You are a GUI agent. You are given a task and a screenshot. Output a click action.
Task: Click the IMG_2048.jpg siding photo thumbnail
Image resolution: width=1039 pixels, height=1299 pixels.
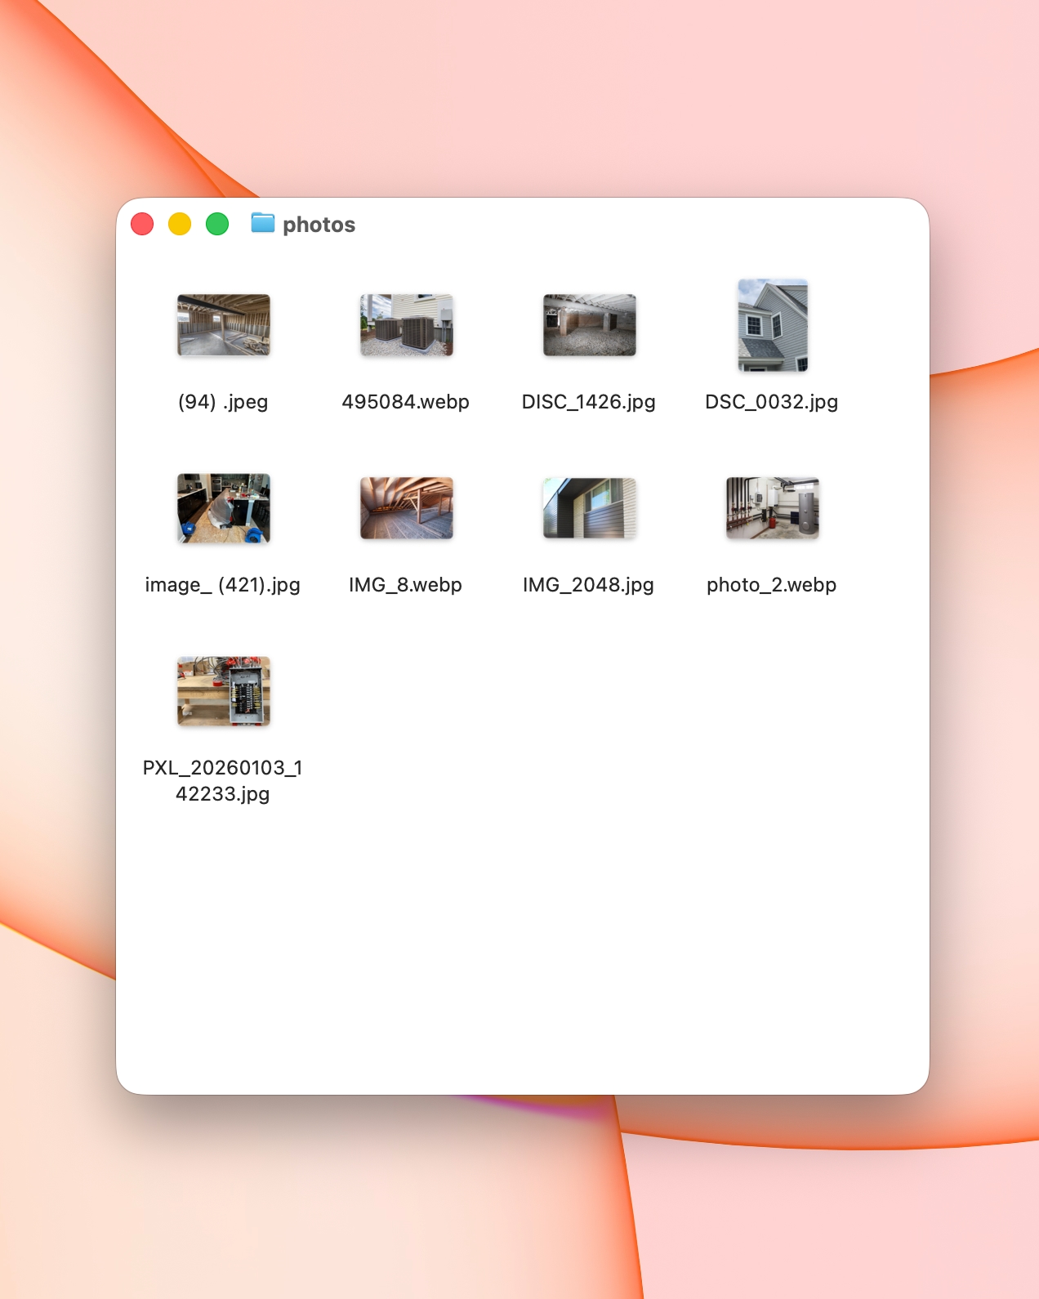(589, 508)
